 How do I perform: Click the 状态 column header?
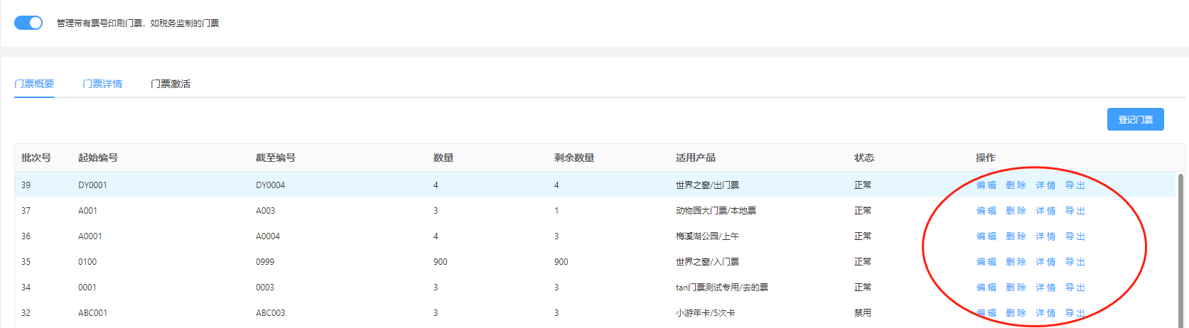click(x=863, y=158)
